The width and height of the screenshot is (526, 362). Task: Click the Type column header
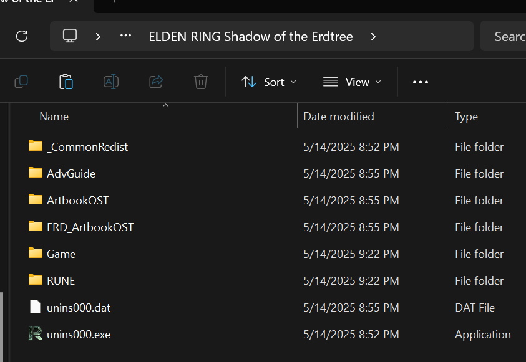[x=466, y=117]
